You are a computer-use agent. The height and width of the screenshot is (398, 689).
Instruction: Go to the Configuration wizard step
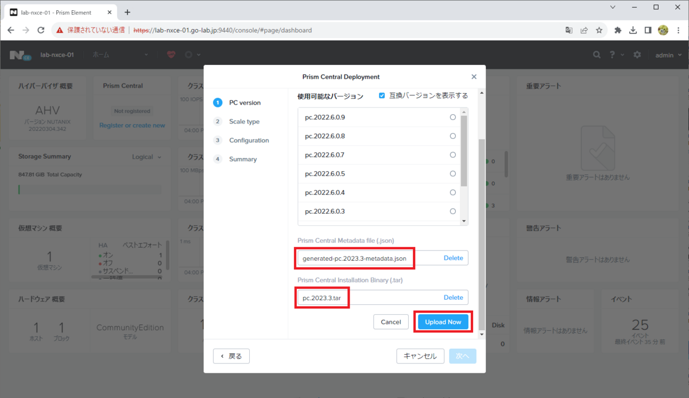click(241, 140)
